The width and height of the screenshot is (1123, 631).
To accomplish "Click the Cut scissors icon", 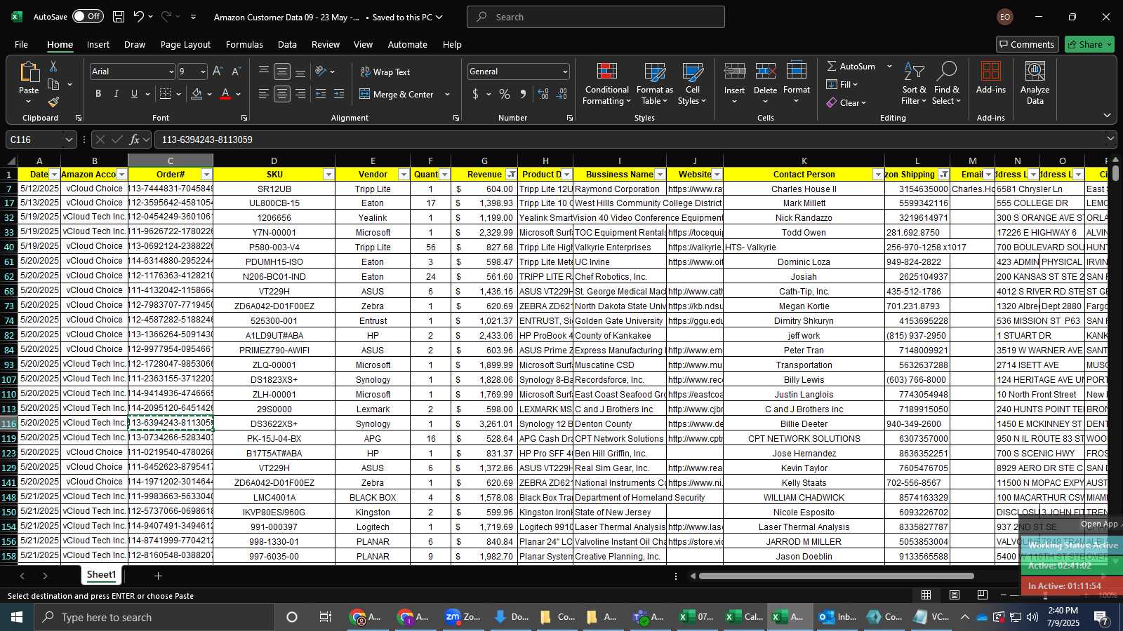I will pos(53,66).
